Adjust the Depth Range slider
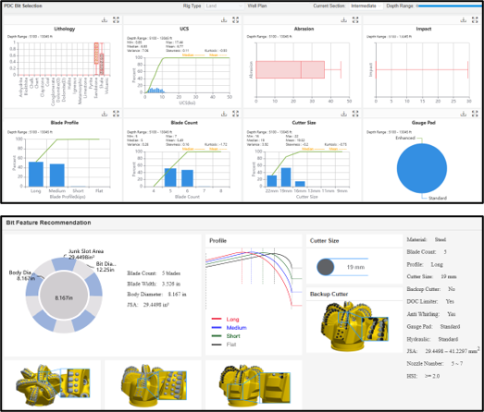Screen dimensions: 484x412 (x=449, y=6)
